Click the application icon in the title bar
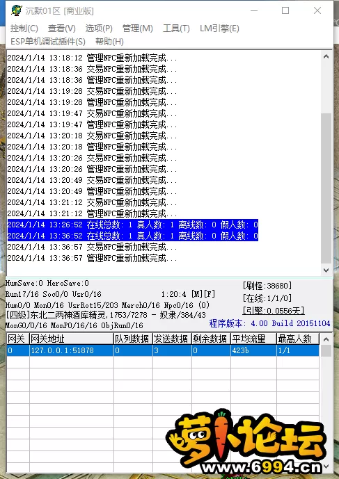This screenshot has width=339, height=479. 16,10
